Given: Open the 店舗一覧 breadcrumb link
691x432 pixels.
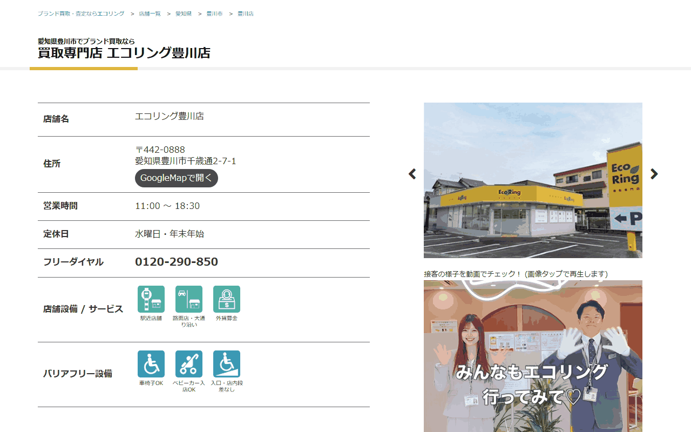Looking at the screenshot, I should pos(150,13).
